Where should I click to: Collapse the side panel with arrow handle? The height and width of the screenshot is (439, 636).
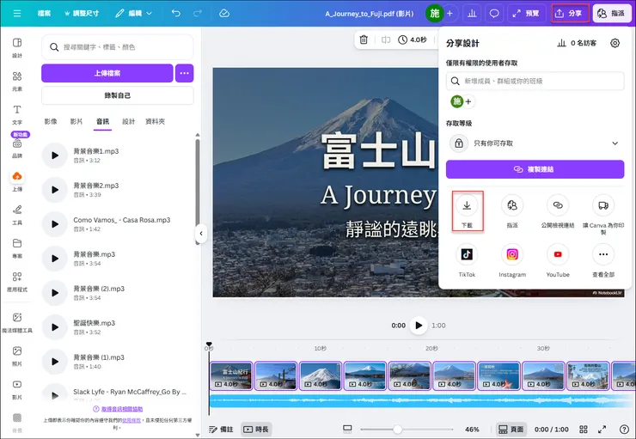pyautogui.click(x=201, y=234)
